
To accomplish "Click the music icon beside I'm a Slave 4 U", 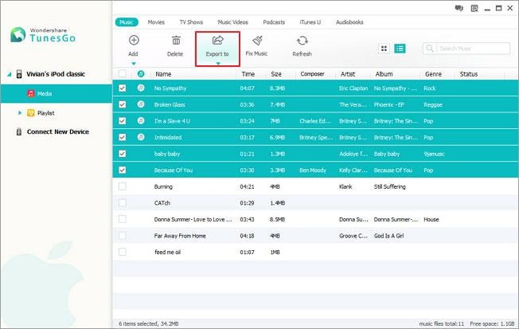I will [x=141, y=120].
